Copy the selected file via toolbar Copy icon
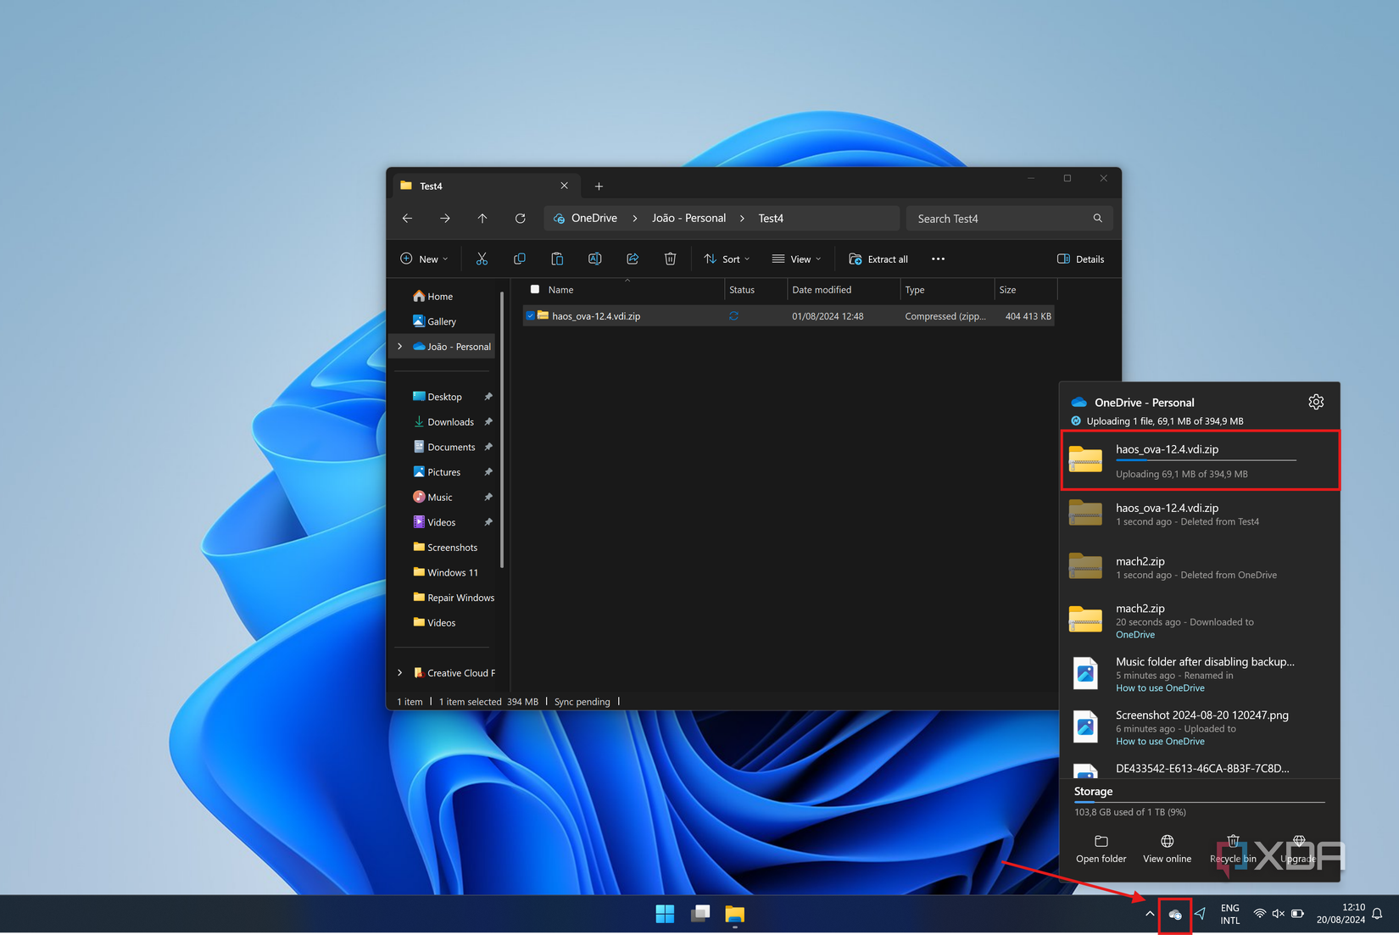Viewport: 1399px width, 935px height. click(519, 259)
